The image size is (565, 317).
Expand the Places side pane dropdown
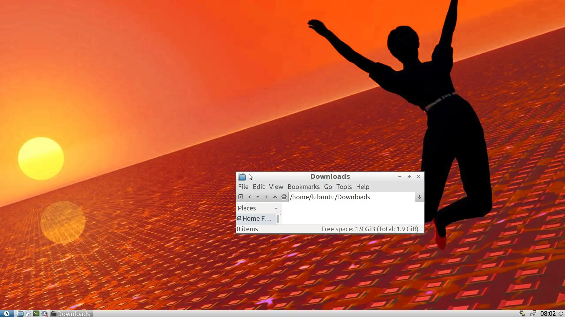[x=276, y=208]
